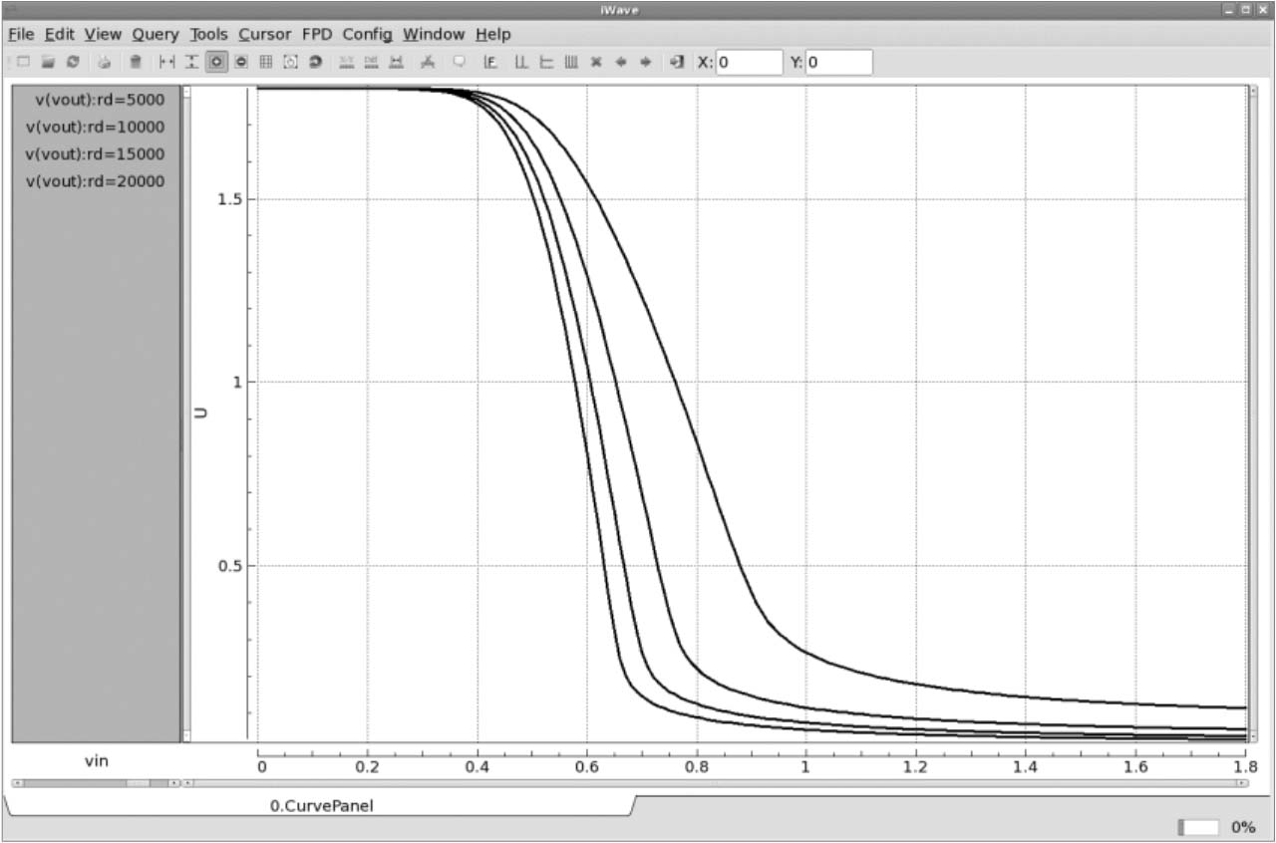Select the horizontal X-axis zoom tool

click(x=166, y=62)
